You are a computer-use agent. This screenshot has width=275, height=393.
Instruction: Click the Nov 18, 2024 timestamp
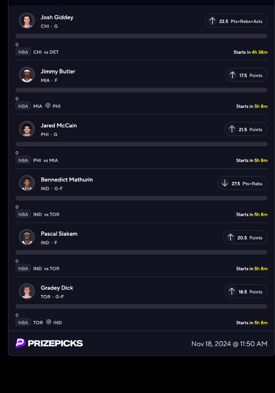pyautogui.click(x=229, y=344)
